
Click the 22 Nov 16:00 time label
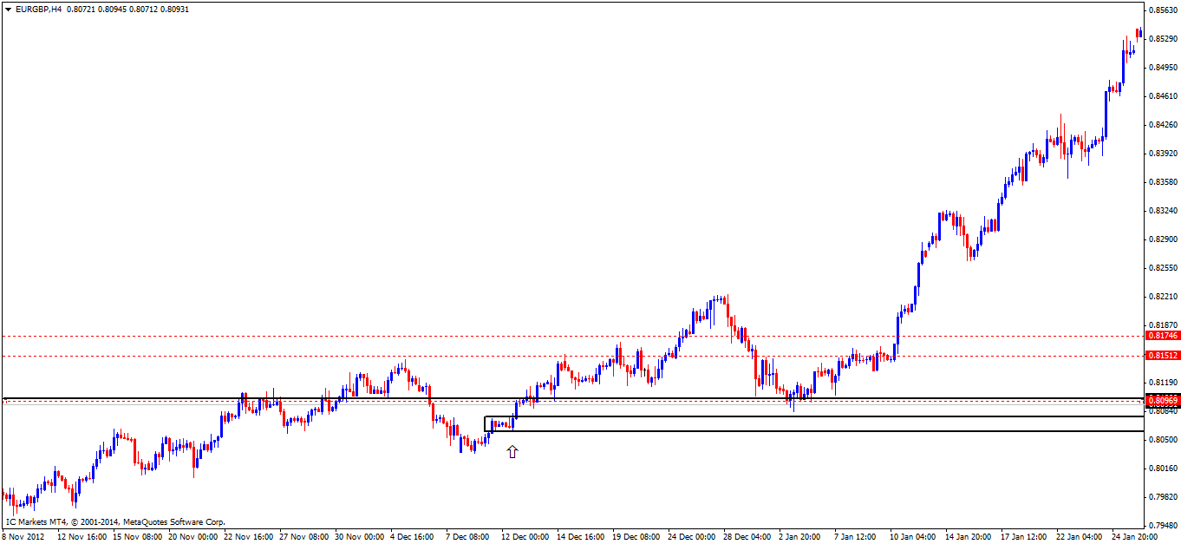pyautogui.click(x=251, y=537)
